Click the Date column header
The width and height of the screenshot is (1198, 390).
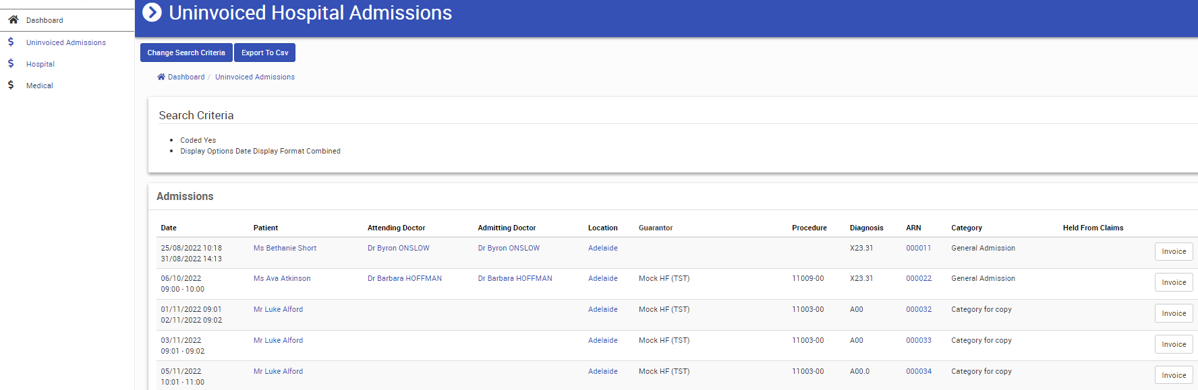tap(169, 228)
